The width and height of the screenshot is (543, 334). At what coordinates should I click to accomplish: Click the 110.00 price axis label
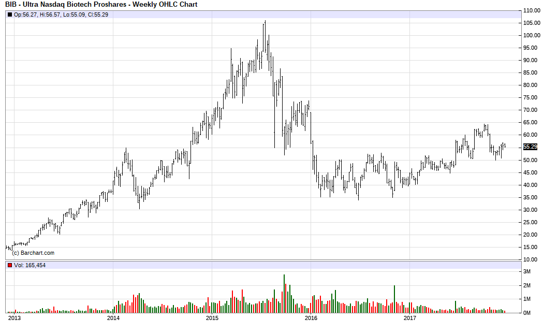pyautogui.click(x=532, y=10)
